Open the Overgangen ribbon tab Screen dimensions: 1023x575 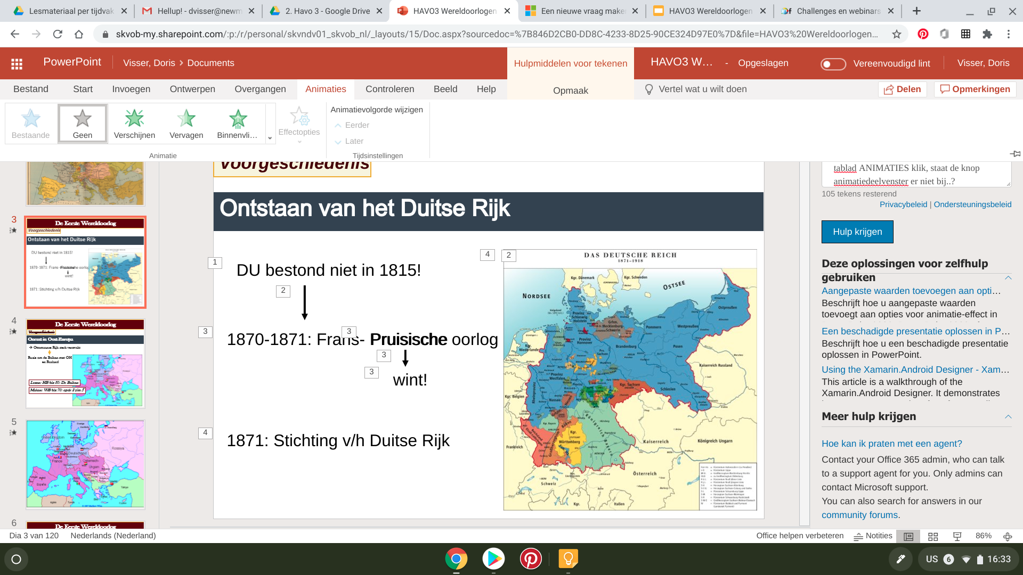pos(260,89)
